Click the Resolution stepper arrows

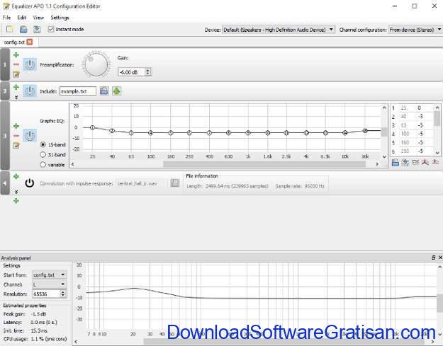[63, 294]
